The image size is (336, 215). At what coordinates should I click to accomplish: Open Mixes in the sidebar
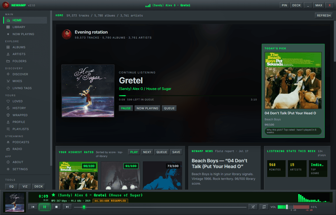(x=25, y=81)
